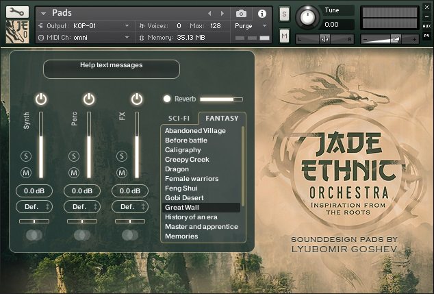The width and height of the screenshot is (434, 294).
Task: Click the Synth volume fader
Action: 41,145
